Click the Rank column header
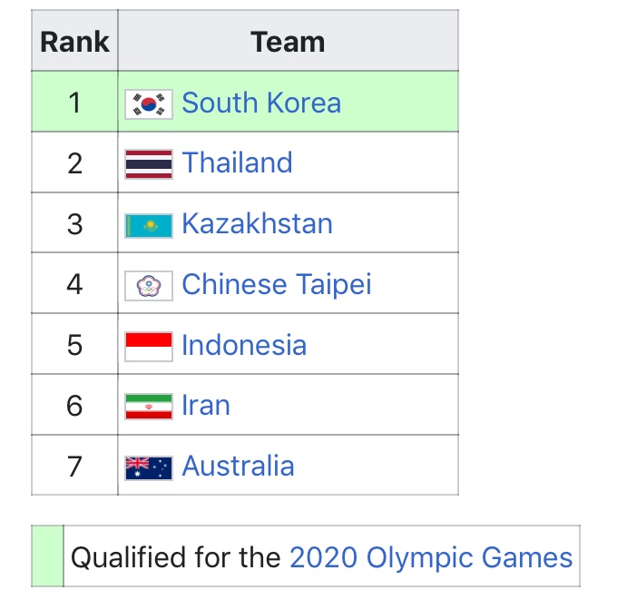Viewport: 627px width, 590px height. point(74,41)
